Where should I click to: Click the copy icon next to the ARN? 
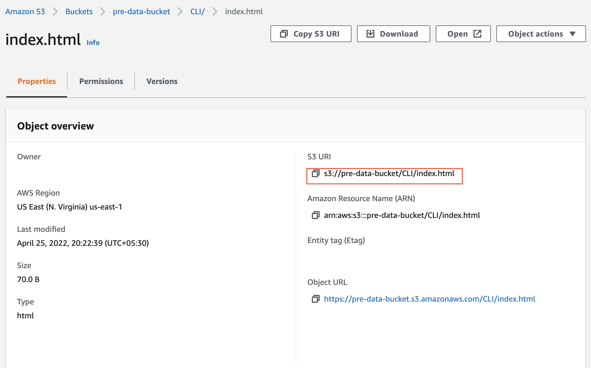316,215
